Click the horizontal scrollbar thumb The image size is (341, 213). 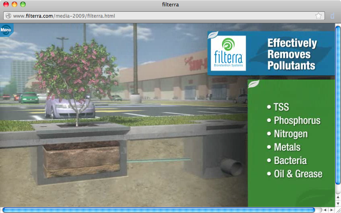coord(159,210)
